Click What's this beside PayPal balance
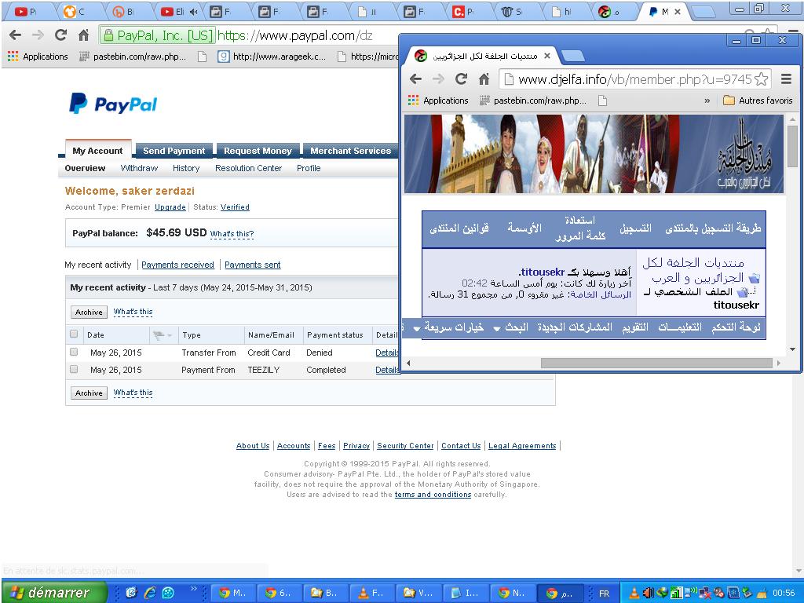The height and width of the screenshot is (603, 804). [232, 234]
